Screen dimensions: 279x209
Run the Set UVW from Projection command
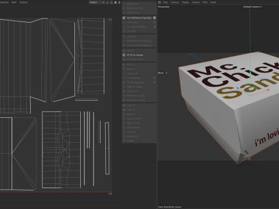pos(139,18)
